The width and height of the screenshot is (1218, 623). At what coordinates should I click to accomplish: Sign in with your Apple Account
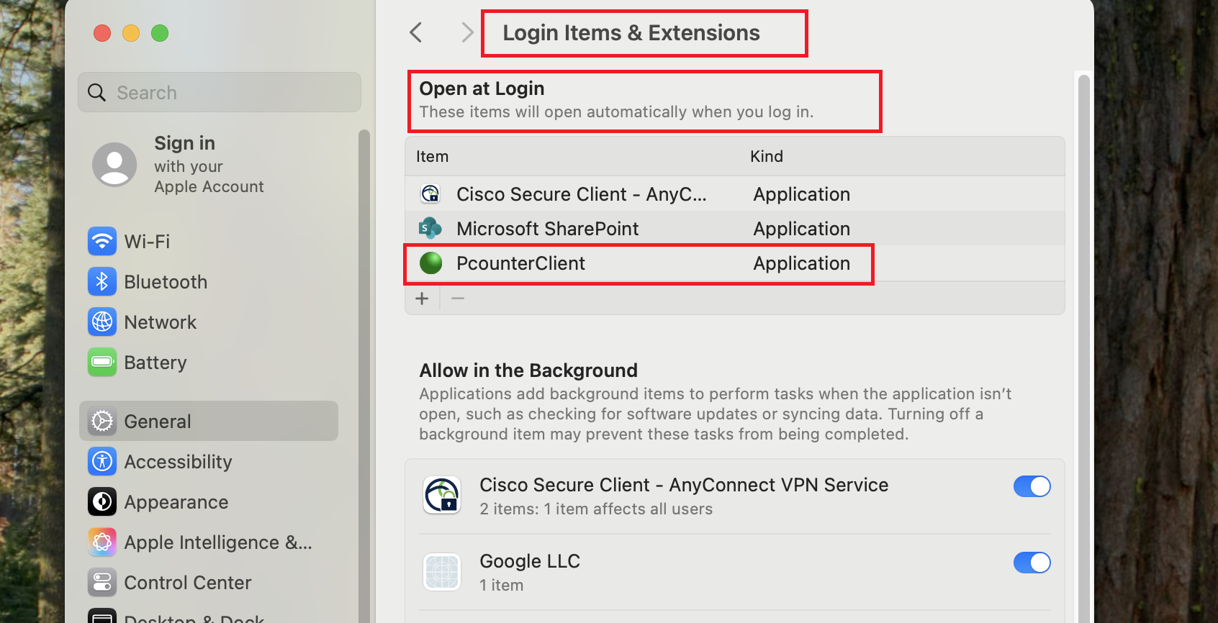(208, 165)
